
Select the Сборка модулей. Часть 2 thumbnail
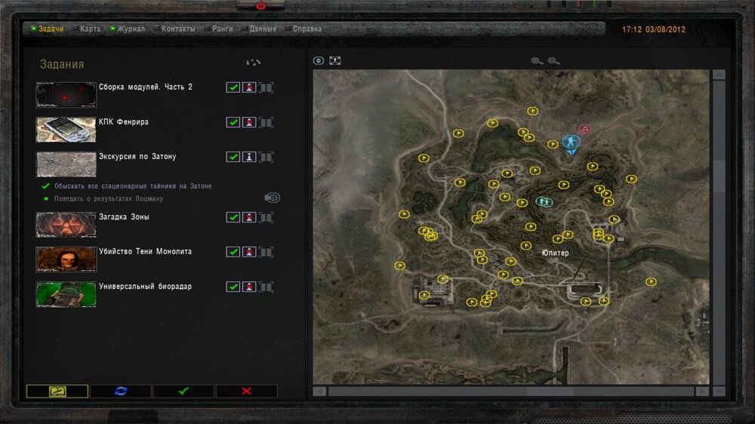(x=66, y=94)
